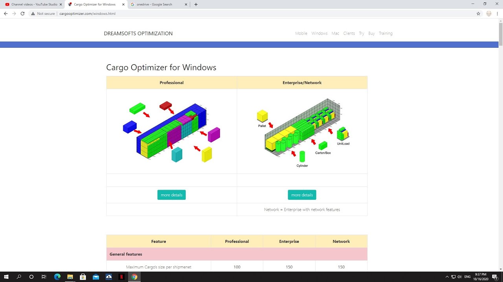Click the General features section row
The image size is (503, 282).
[237, 254]
